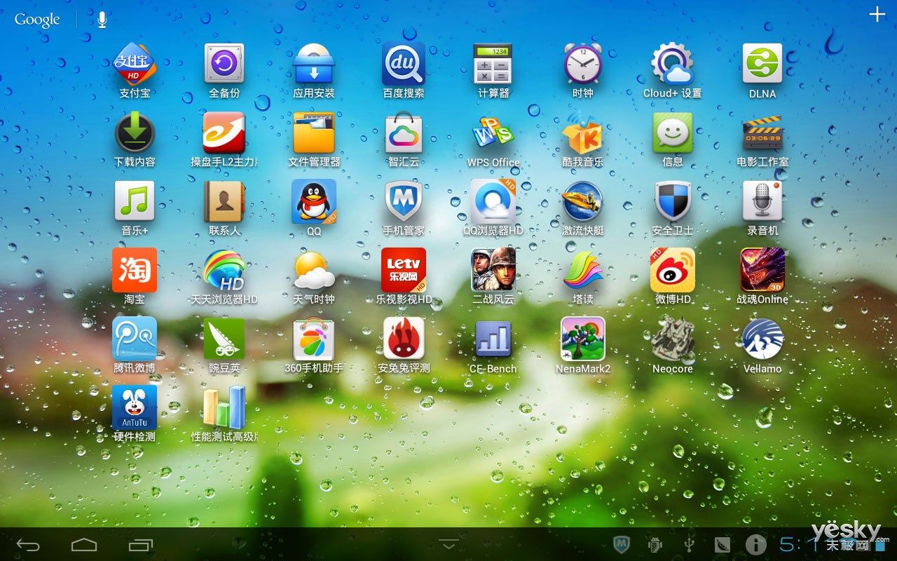The width and height of the screenshot is (897, 561).
Task: Open the 信息 messaging app
Action: pyautogui.click(x=673, y=133)
